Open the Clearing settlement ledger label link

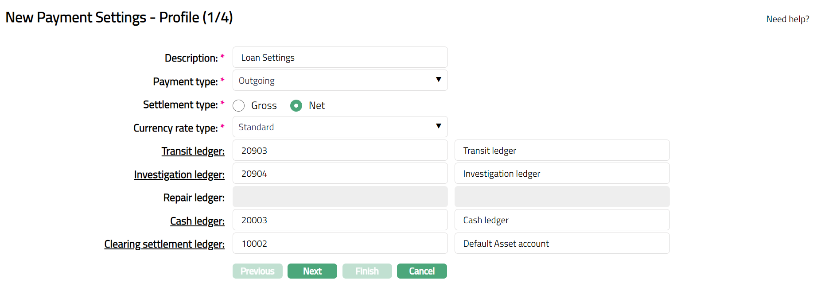164,244
